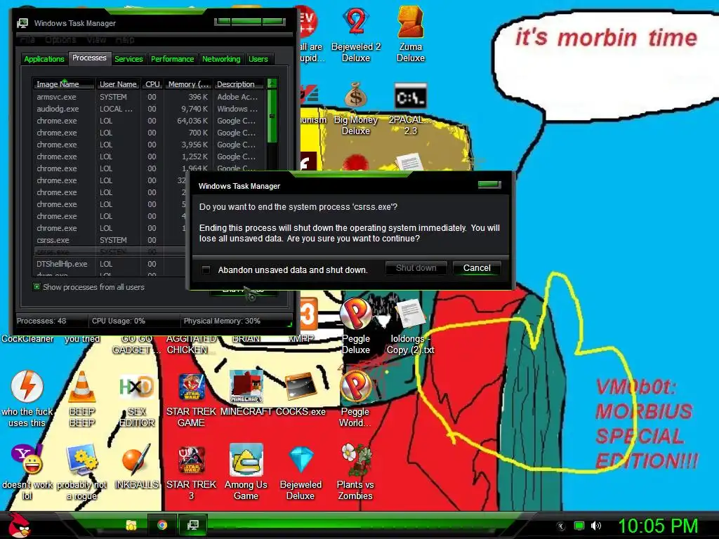Image resolution: width=719 pixels, height=539 pixels.
Task: Go to the Performance tab
Action: coord(173,59)
